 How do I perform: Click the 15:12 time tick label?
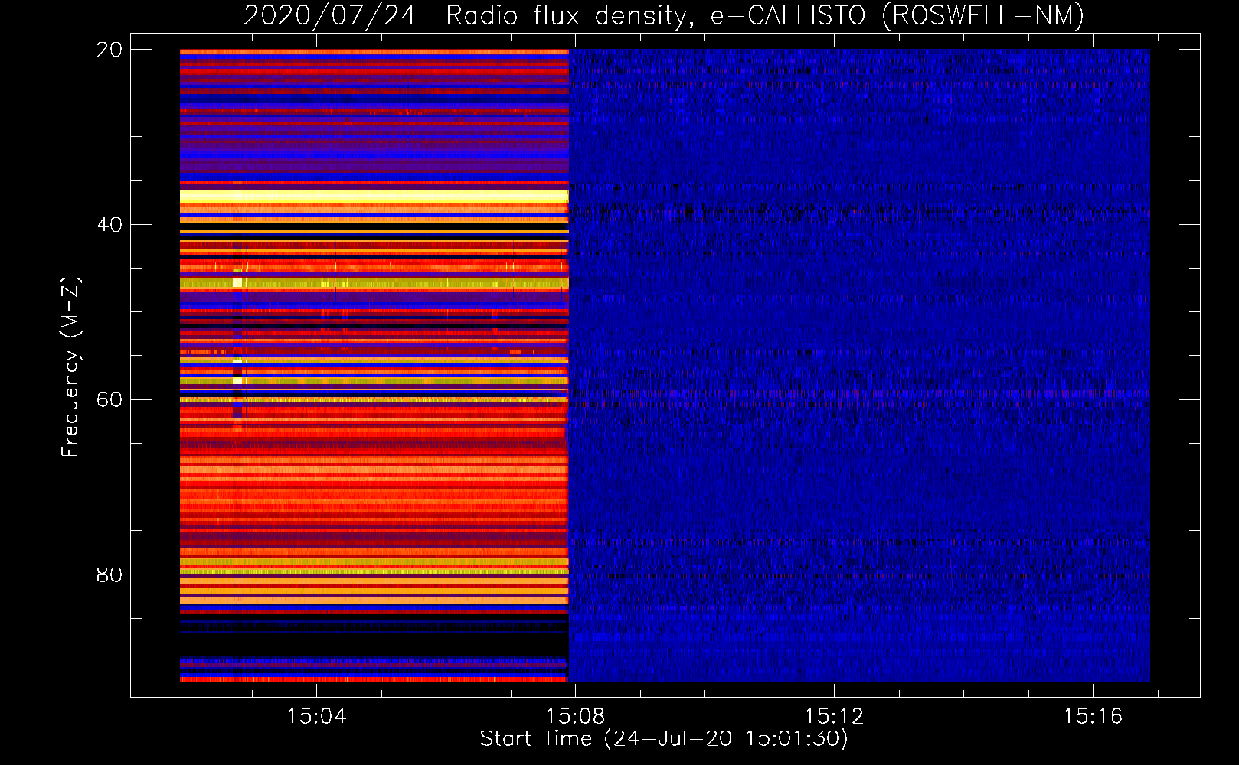[x=834, y=716]
